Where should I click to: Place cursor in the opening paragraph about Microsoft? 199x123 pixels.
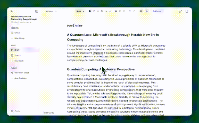pos(116,53)
